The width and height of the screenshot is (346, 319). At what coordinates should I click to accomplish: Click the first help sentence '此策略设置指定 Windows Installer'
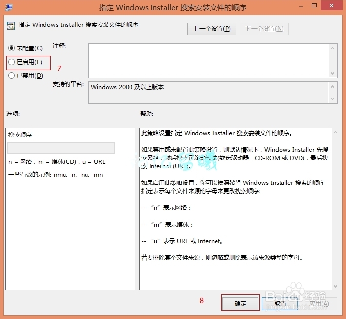(x=216, y=133)
